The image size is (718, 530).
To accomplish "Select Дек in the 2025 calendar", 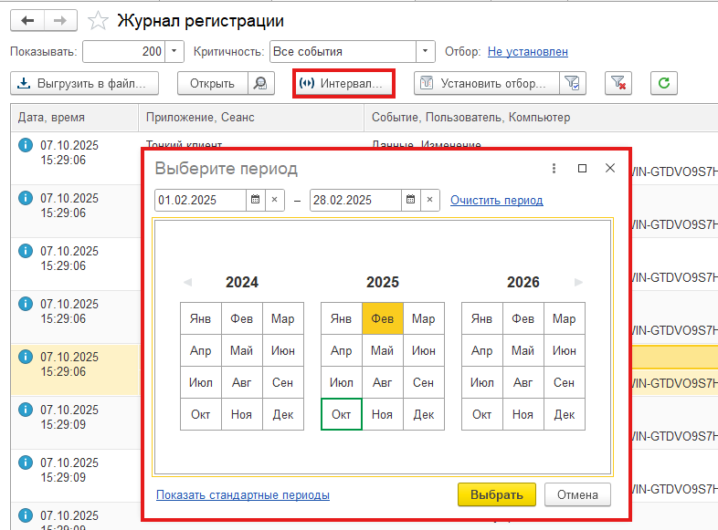I will [424, 414].
